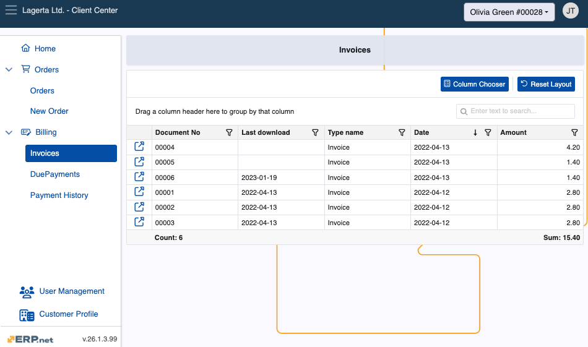Image resolution: width=588 pixels, height=347 pixels.
Task: Collapse the Billing section chevron
Action: click(9, 132)
